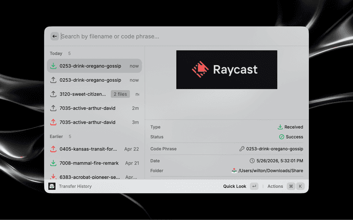This screenshot has height=220, width=353.
Task: Click the Received type value
Action: click(293, 127)
